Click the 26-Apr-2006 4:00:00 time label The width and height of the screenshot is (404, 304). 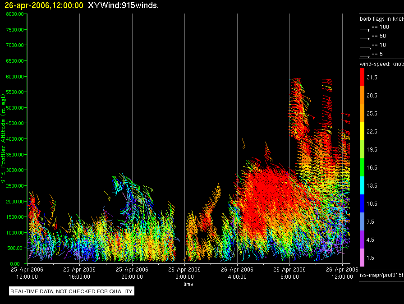(237, 273)
